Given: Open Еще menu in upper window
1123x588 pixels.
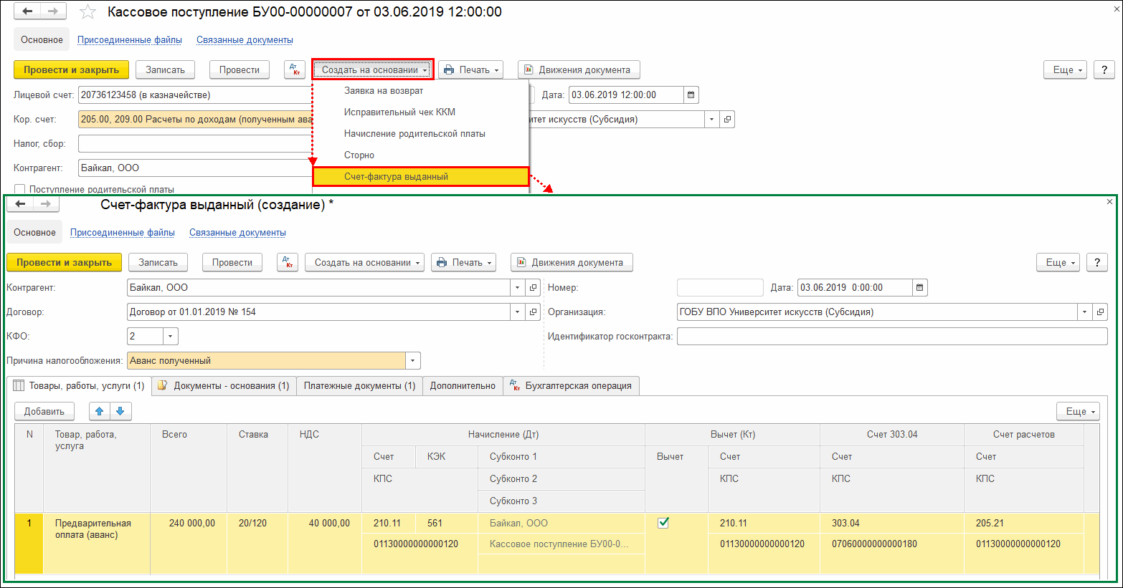Looking at the screenshot, I should coord(1066,69).
